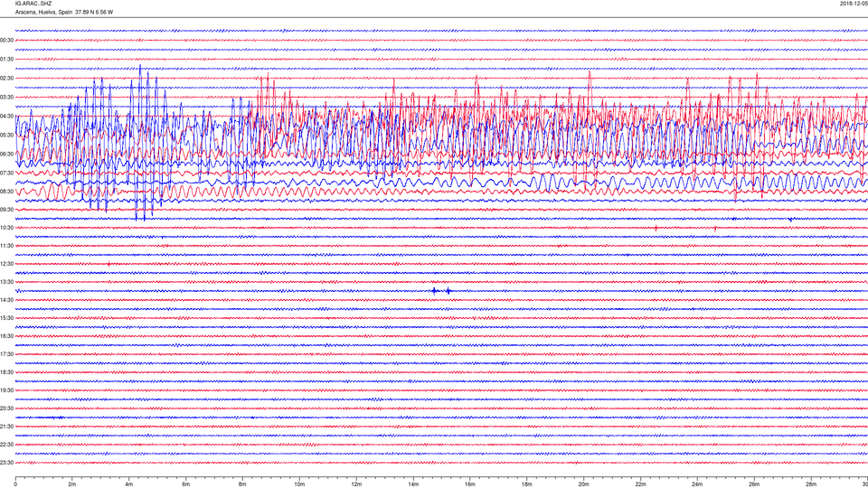Screen dimensions: 868x488
Task: Select the 2m axis tick label
Action: tap(72, 484)
